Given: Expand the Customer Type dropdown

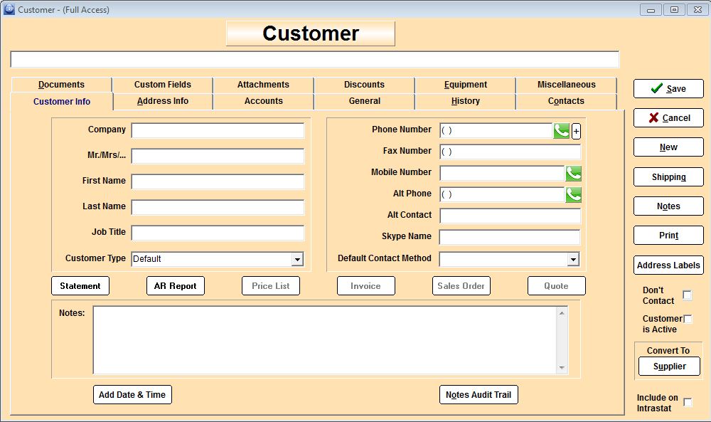Looking at the screenshot, I should pos(297,259).
